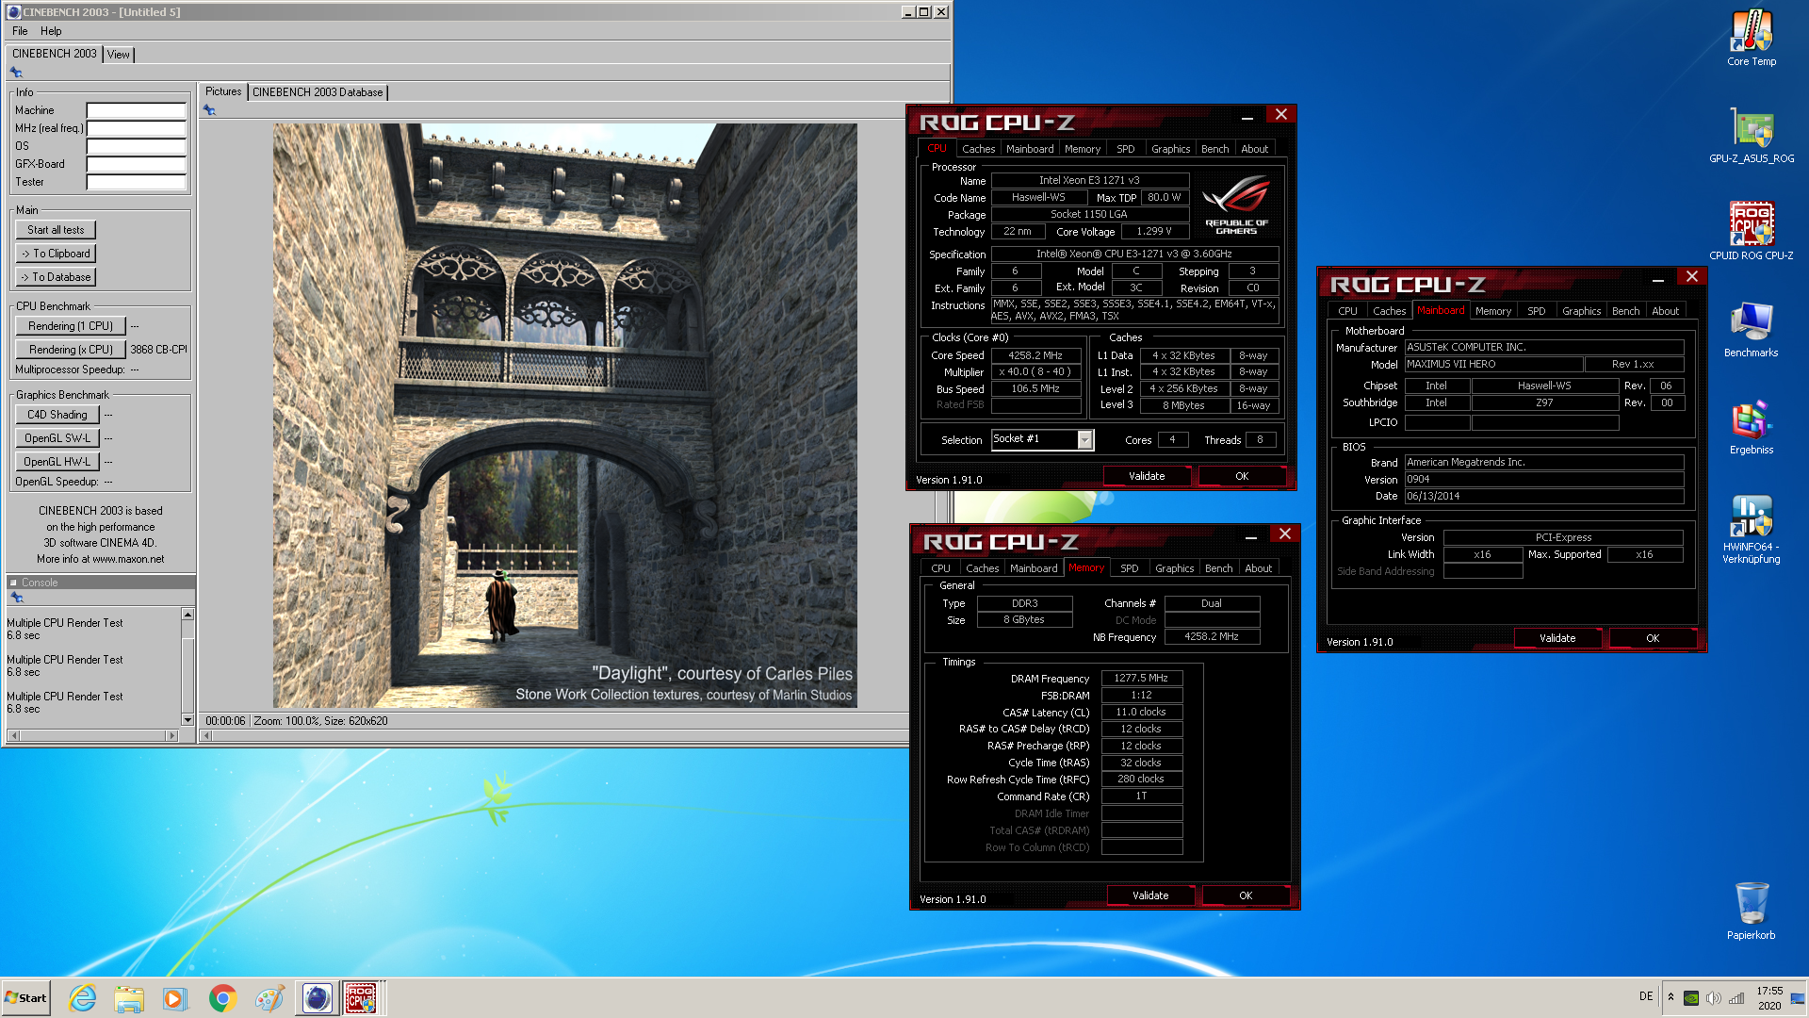Open Graphics tab in CPU-Z Mainboard window
1809x1018 pixels.
1581,311
